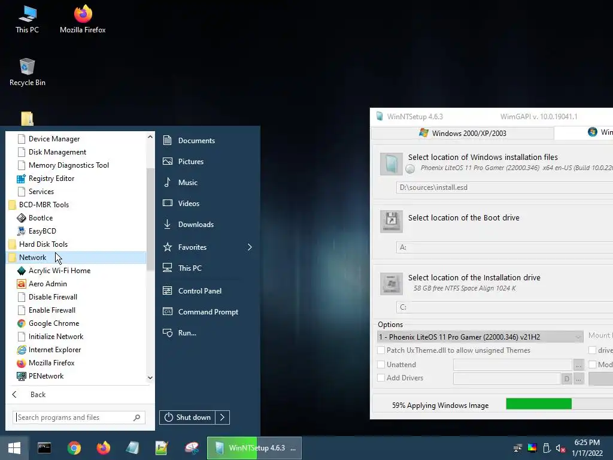
Task: Click the program list scroll-up arrow
Action: coord(150,137)
